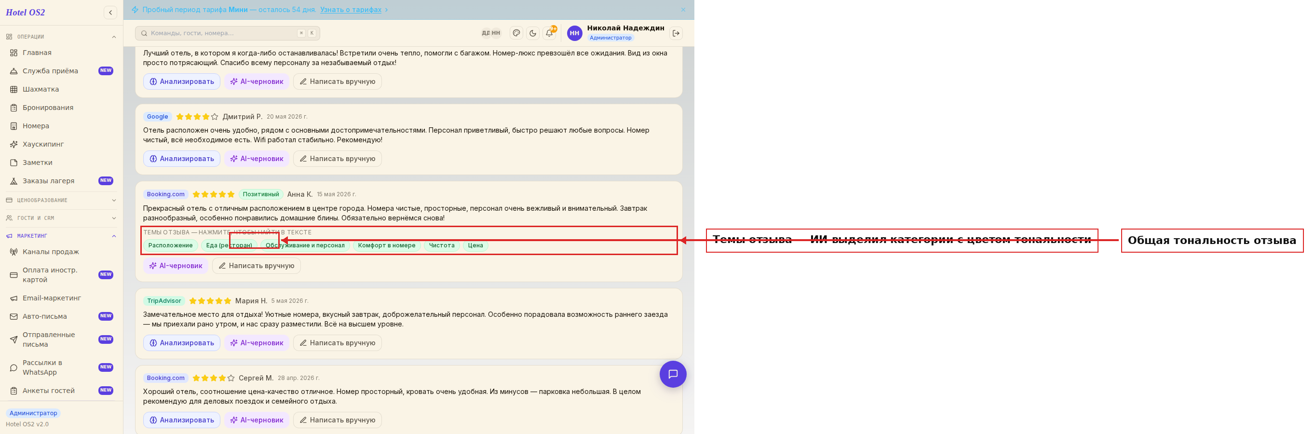
Task: Click Написать вручную on Сергей М.'s review
Action: point(338,420)
